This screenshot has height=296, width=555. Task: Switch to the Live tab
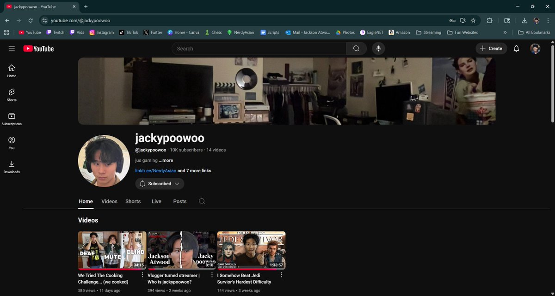click(156, 201)
